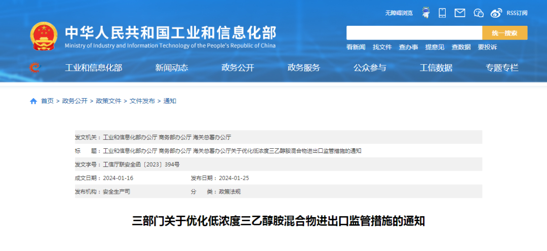This screenshot has width=547, height=251.
Task: Open the mobile version phone icon
Action: click(x=442, y=13)
